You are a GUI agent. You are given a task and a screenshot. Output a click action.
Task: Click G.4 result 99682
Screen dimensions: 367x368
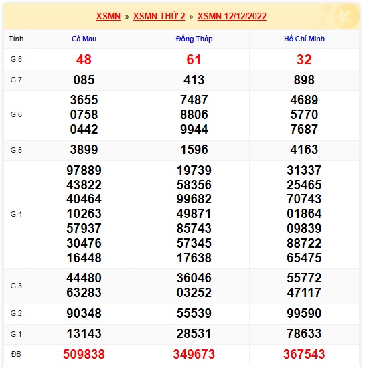194,199
